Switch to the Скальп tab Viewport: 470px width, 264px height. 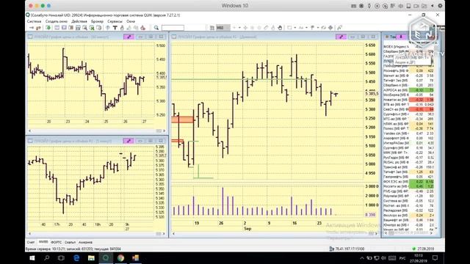coord(70,242)
